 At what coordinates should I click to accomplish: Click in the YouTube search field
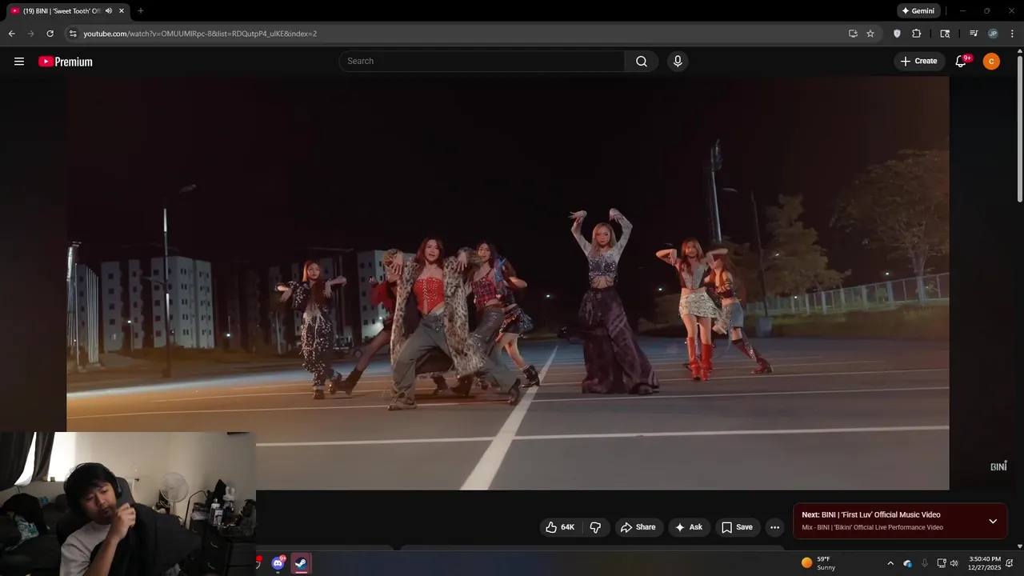[482, 62]
